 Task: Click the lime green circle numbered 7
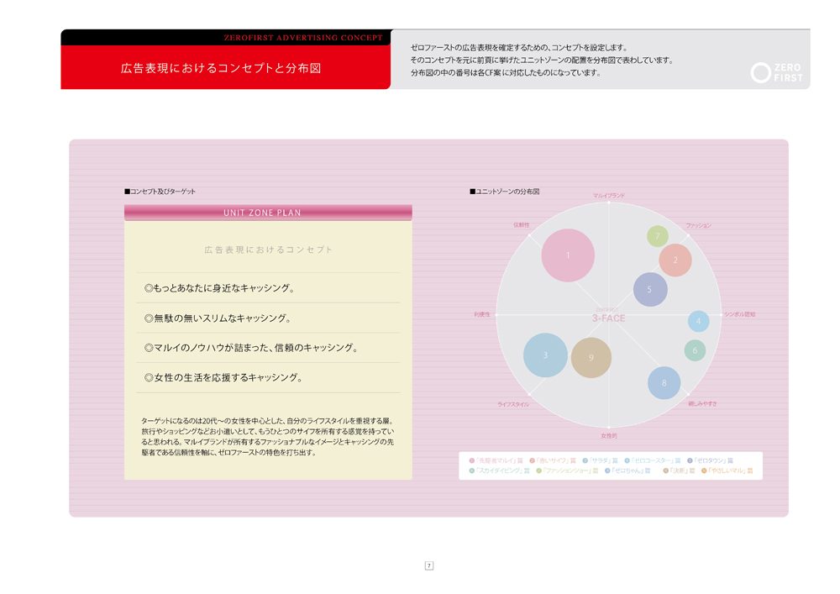658,236
